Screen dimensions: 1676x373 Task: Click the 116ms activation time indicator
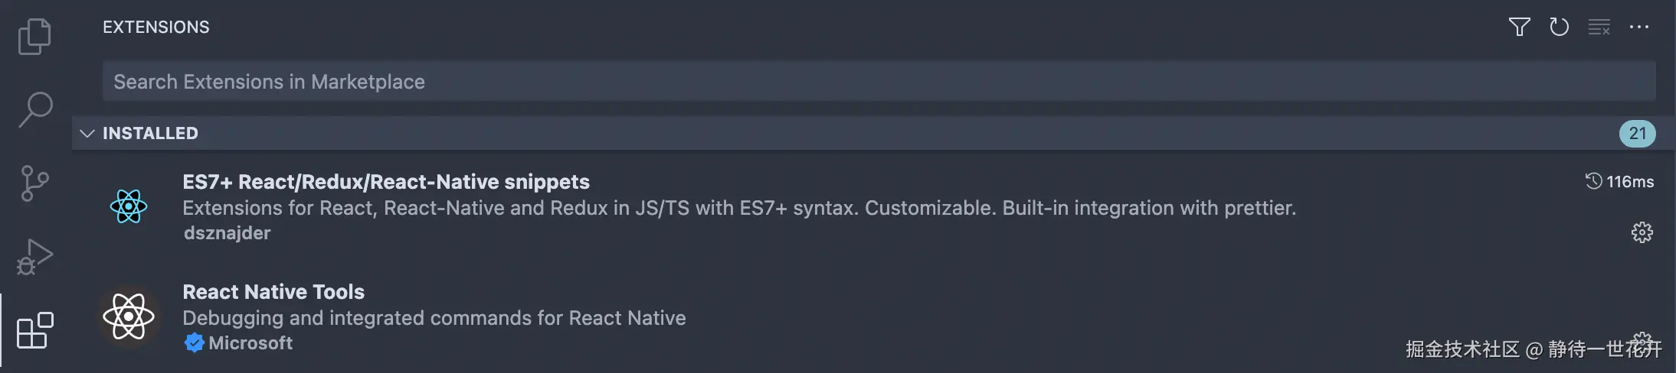point(1619,182)
